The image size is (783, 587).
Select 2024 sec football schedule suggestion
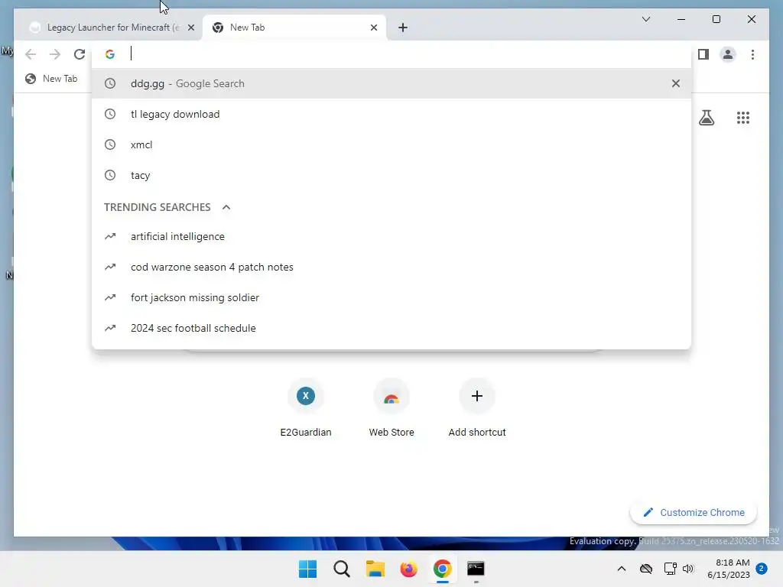click(391, 328)
